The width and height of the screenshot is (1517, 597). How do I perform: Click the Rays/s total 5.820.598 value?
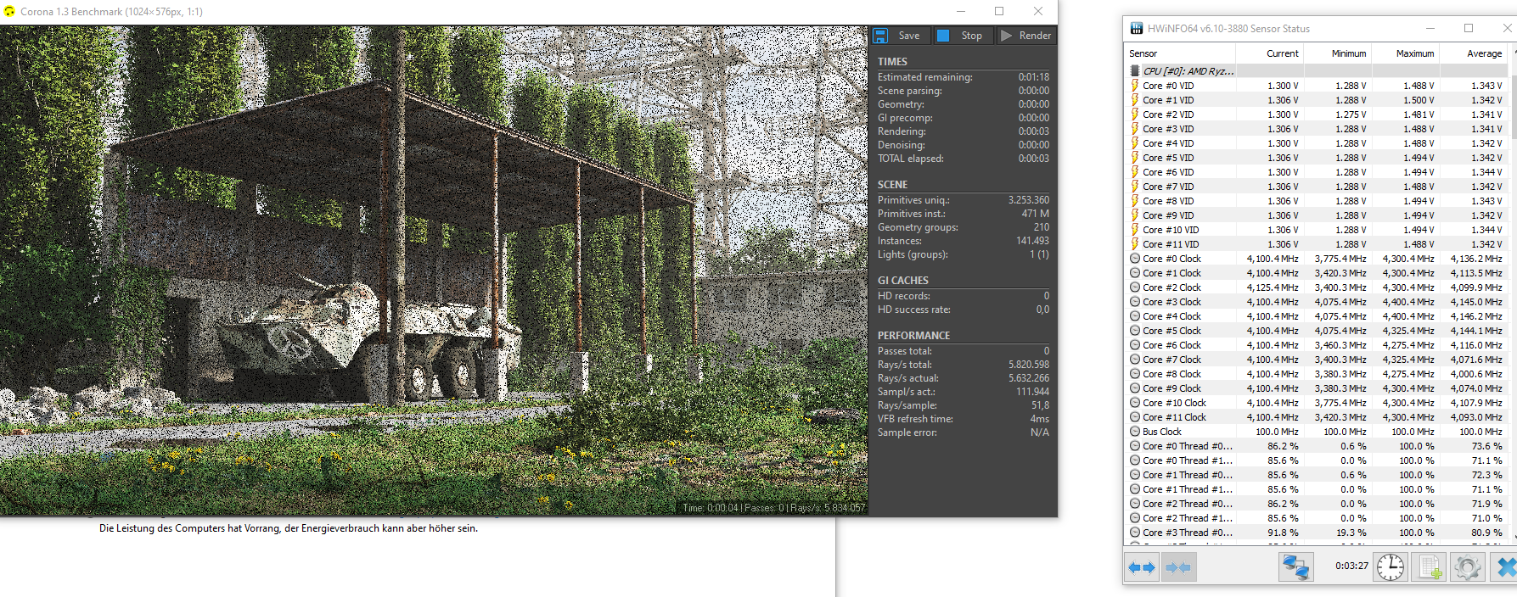coord(1029,365)
